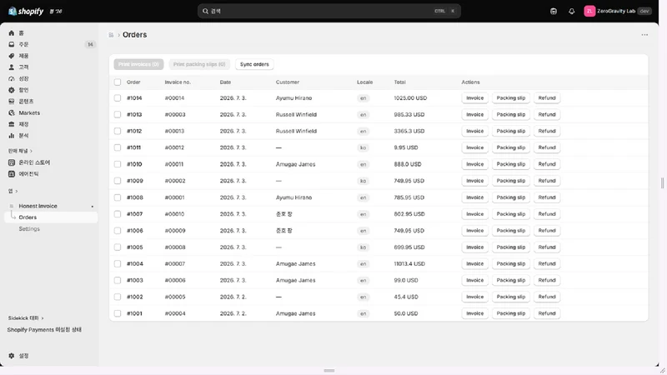
Task: Click the store view icon in top bar
Action: (x=553, y=11)
